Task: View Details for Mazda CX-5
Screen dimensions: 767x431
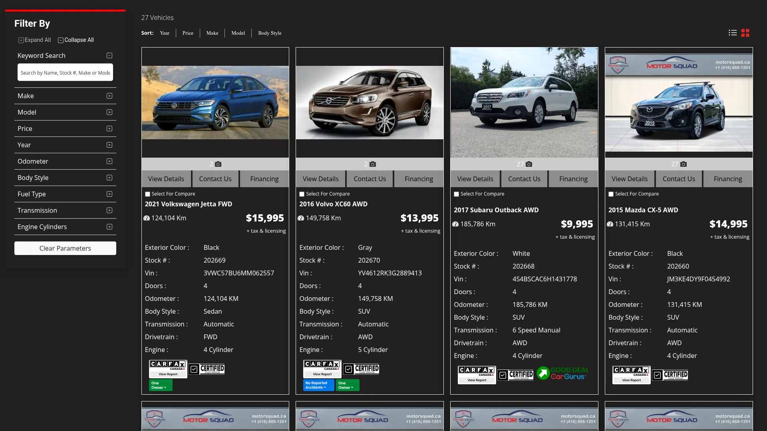Action: (630, 179)
